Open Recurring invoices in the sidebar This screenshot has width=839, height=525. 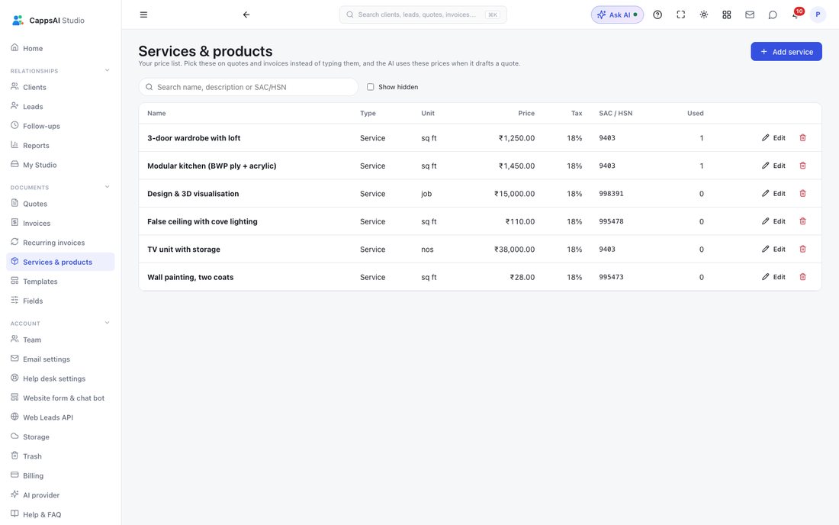pos(60,243)
